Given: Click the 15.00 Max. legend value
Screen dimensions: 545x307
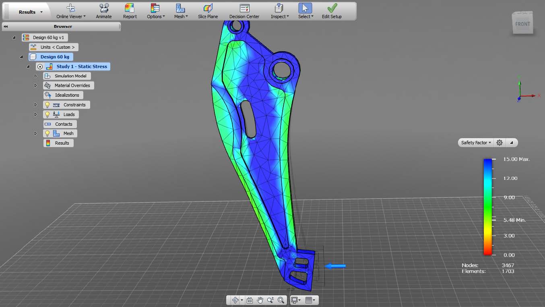Looking at the screenshot, I should (516, 159).
